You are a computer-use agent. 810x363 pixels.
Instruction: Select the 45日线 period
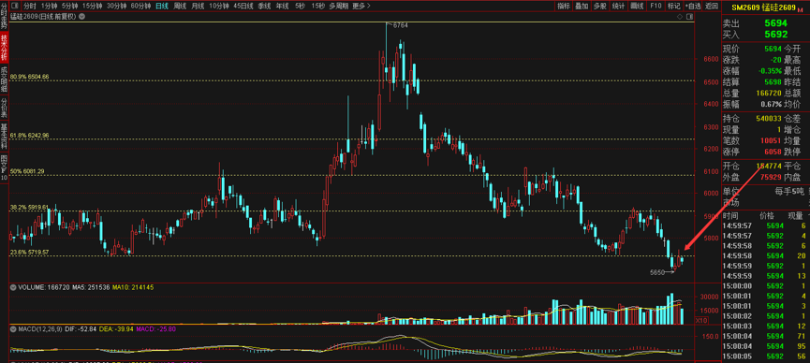point(243,7)
